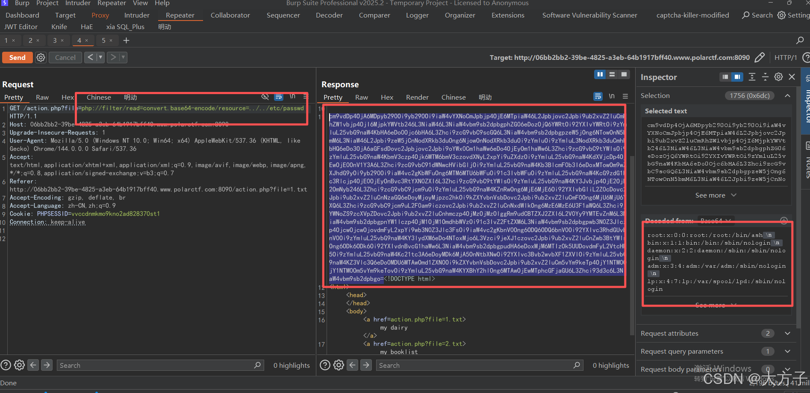This screenshot has height=393, width=810.
Task: Add a new Repeater tab
Action: click(126, 41)
